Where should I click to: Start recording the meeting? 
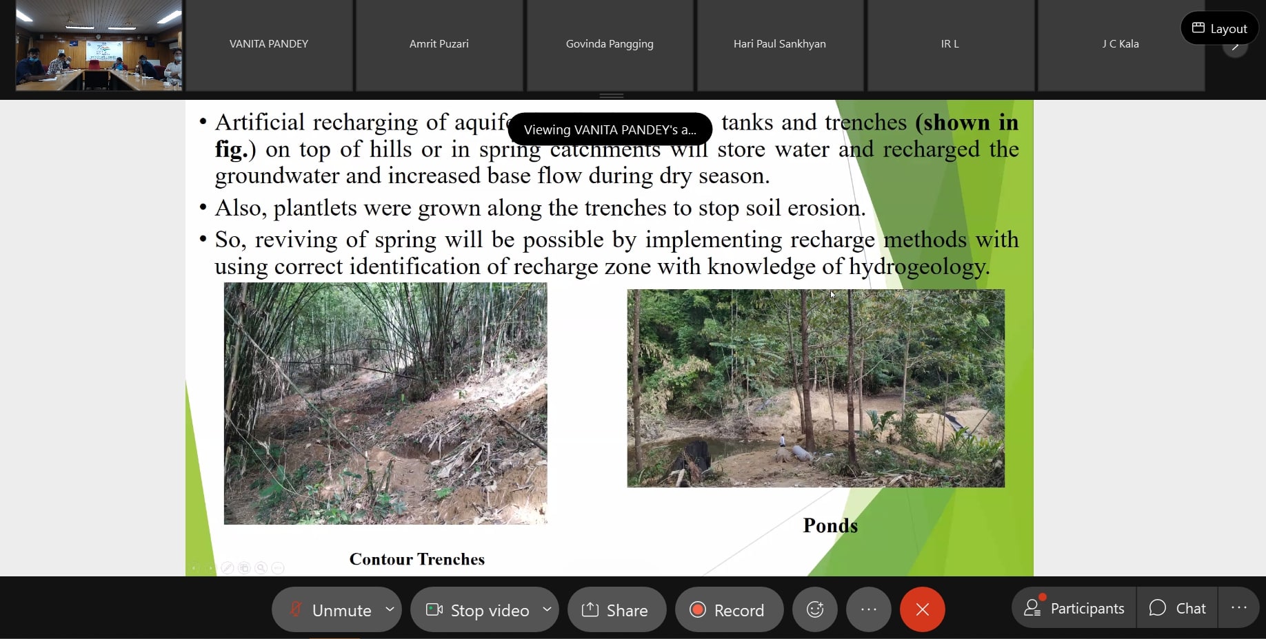click(728, 610)
